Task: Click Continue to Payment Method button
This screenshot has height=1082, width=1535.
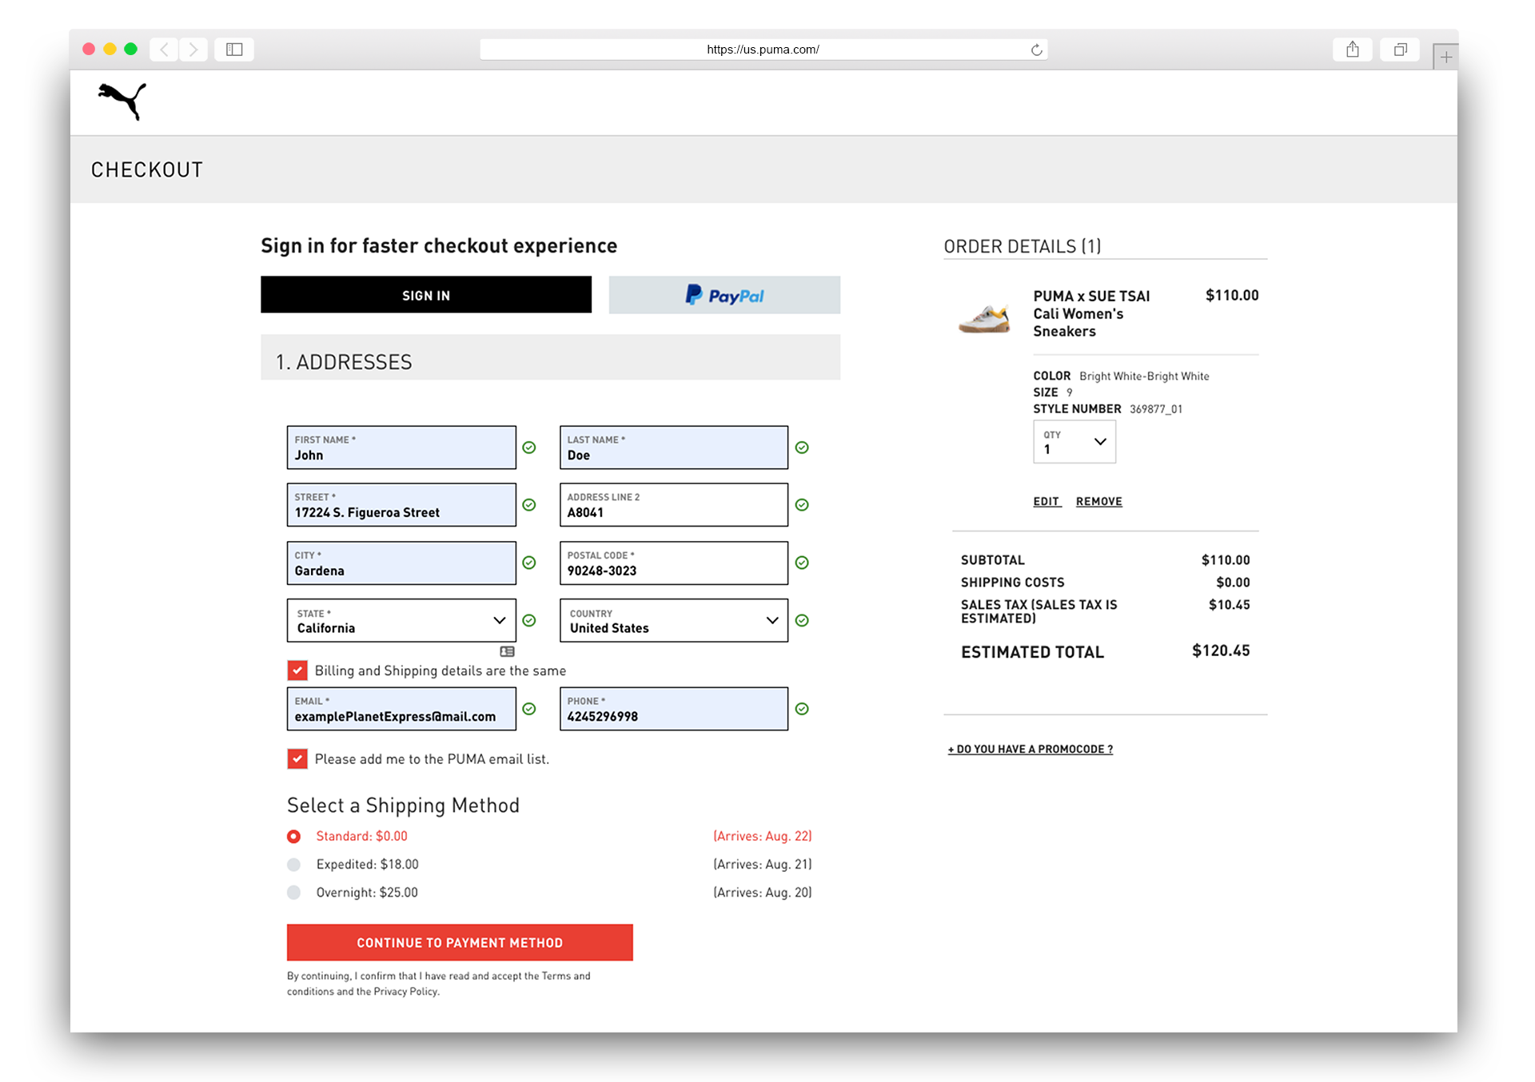Action: coord(460,942)
